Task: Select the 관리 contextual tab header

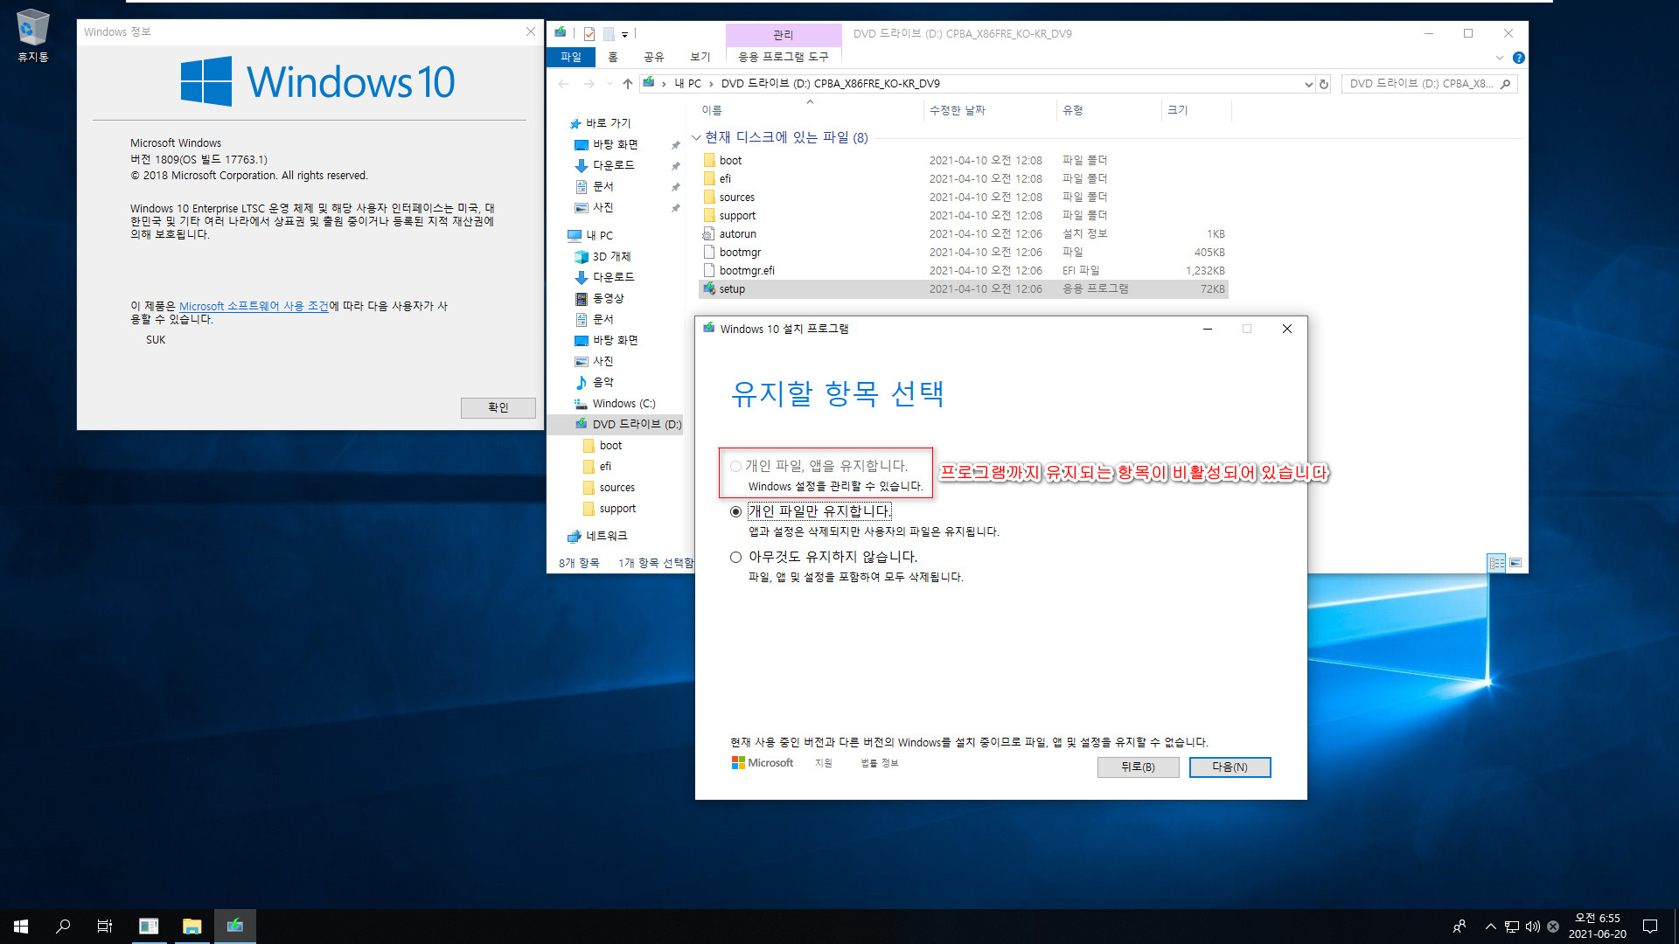Action: pyautogui.click(x=783, y=35)
